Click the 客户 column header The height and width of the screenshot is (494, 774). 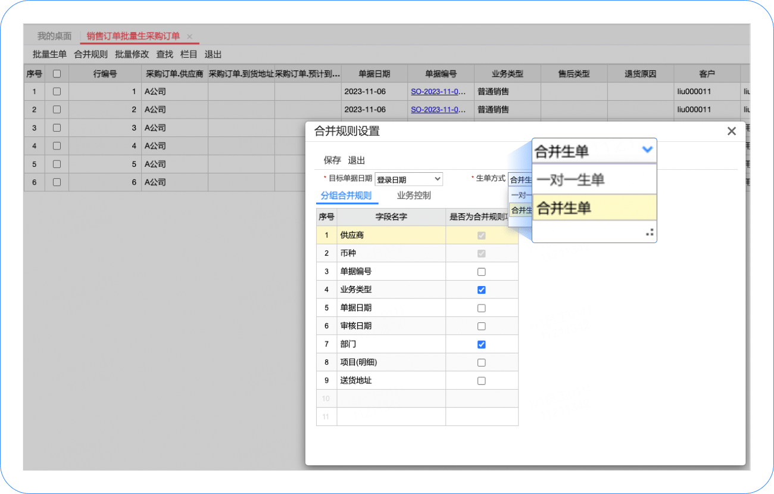pyautogui.click(x=707, y=74)
